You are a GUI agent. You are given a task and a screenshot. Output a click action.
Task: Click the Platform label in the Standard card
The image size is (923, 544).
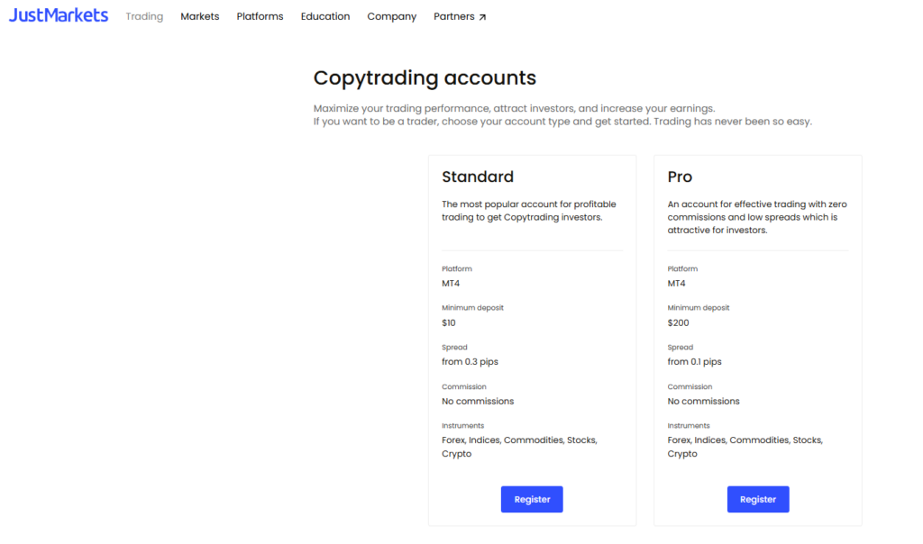coord(457,268)
